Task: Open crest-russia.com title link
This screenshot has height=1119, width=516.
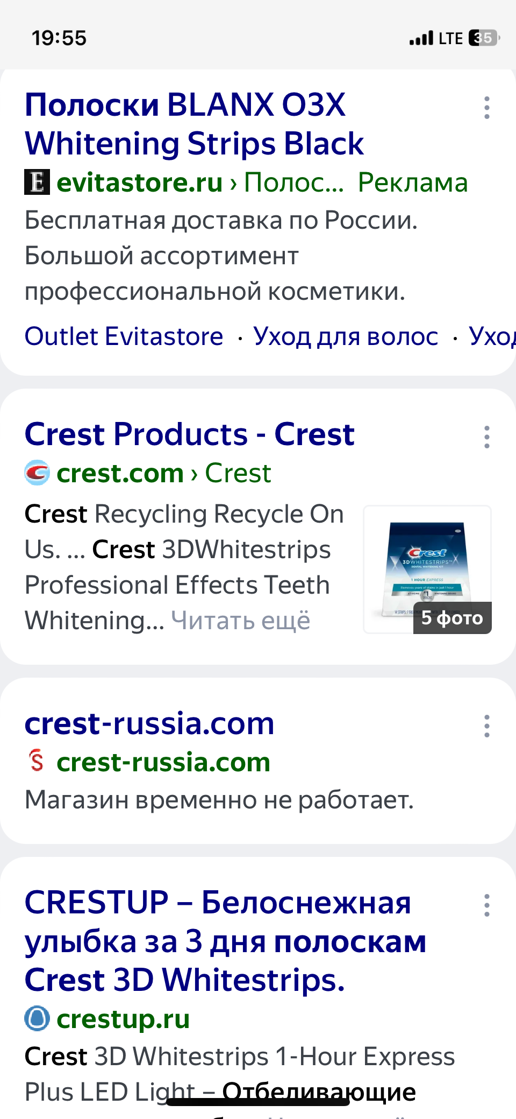Action: [x=149, y=723]
